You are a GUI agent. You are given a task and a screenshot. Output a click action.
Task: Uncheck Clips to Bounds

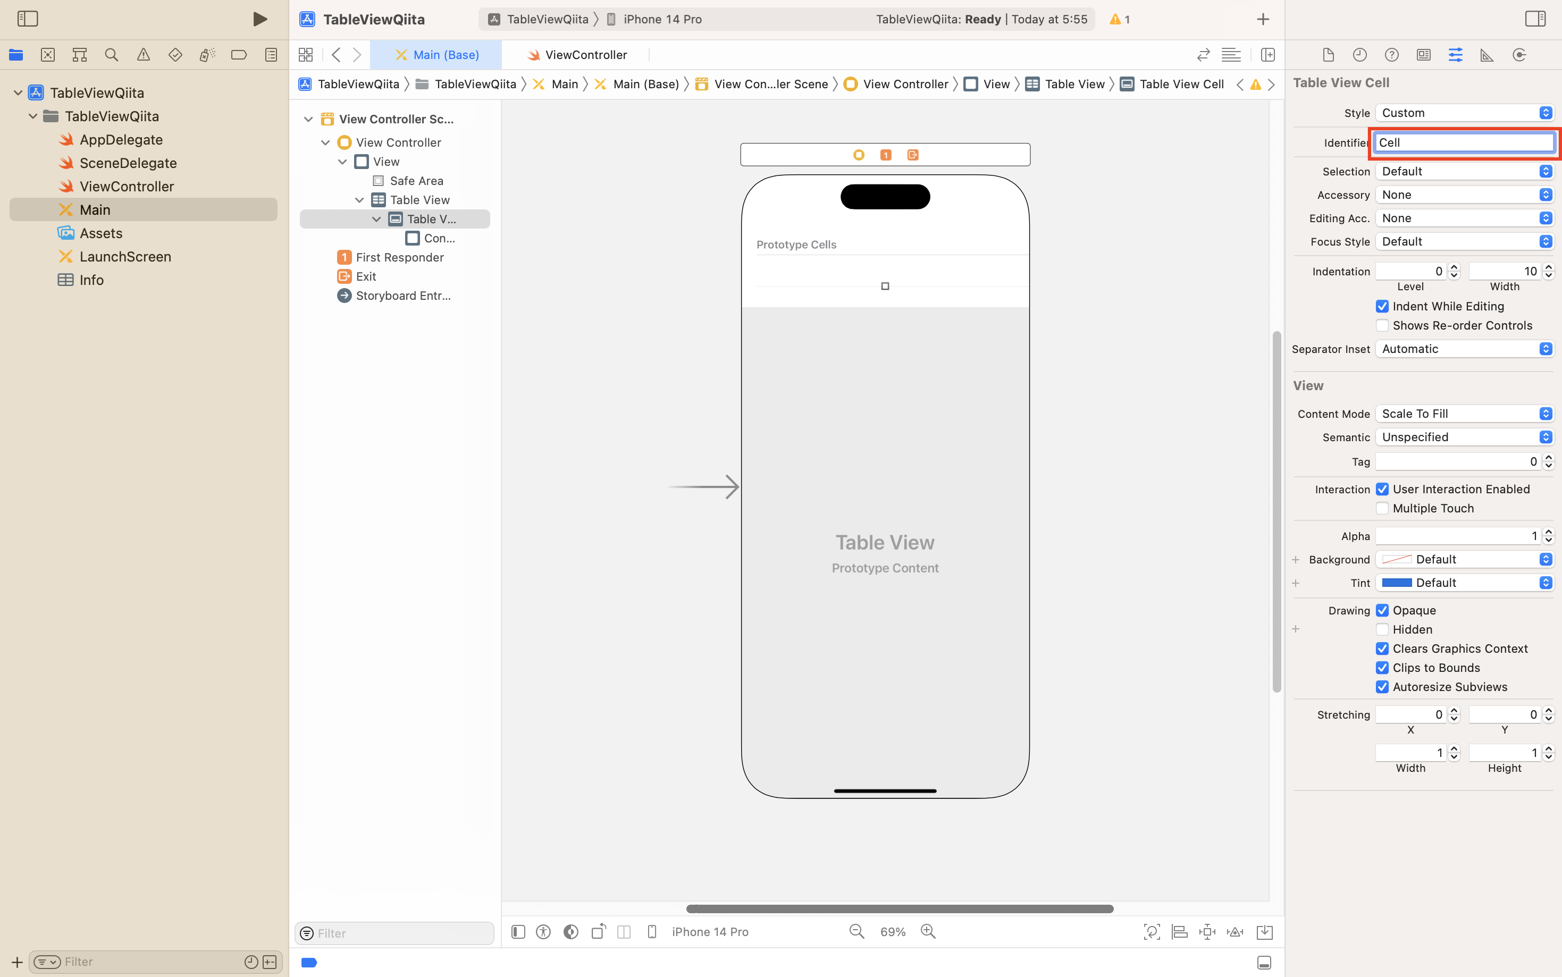tap(1382, 668)
